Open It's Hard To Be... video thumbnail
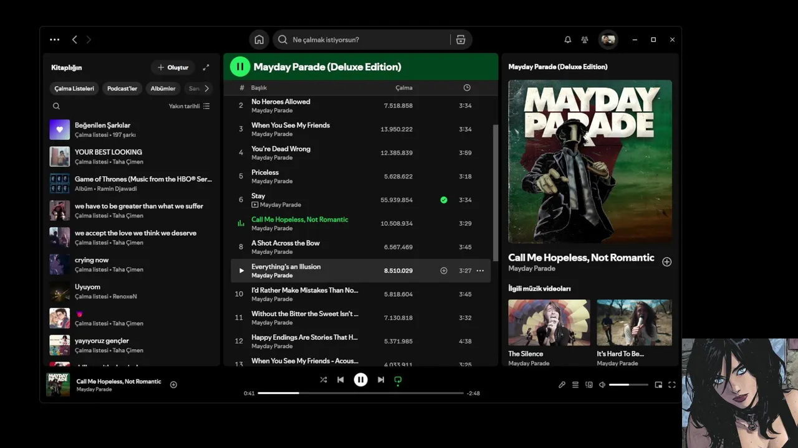Screen dimensions: 798x448 tap(634, 322)
